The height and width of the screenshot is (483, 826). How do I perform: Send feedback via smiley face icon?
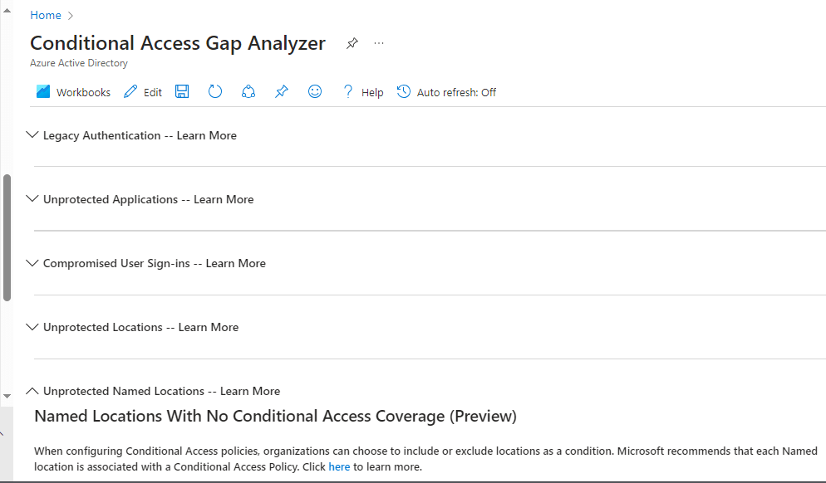point(315,92)
